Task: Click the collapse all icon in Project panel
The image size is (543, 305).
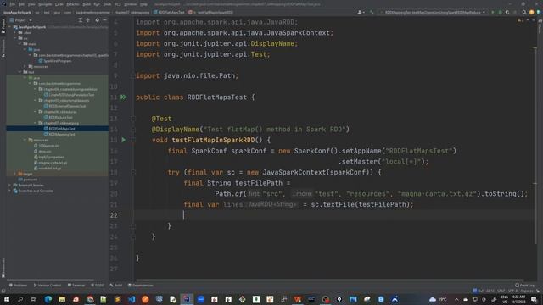Action: tap(88, 20)
